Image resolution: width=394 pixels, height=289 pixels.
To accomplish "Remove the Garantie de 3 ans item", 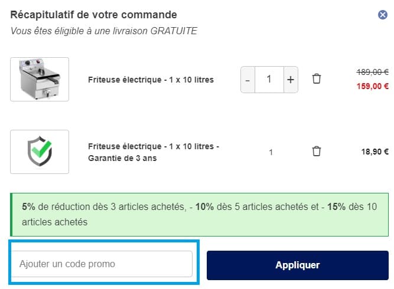I will (317, 152).
